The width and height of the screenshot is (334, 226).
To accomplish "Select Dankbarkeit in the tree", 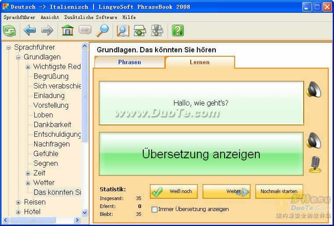I will 52,125.
